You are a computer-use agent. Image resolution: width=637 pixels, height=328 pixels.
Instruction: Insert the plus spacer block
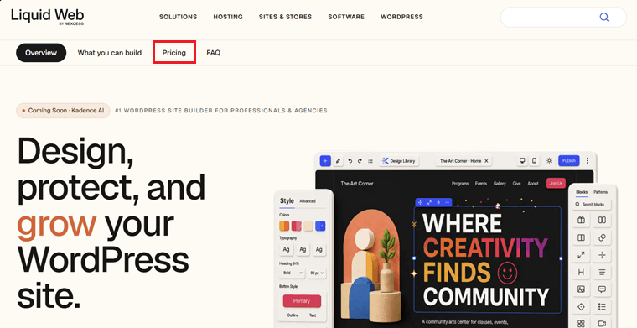coord(602,255)
